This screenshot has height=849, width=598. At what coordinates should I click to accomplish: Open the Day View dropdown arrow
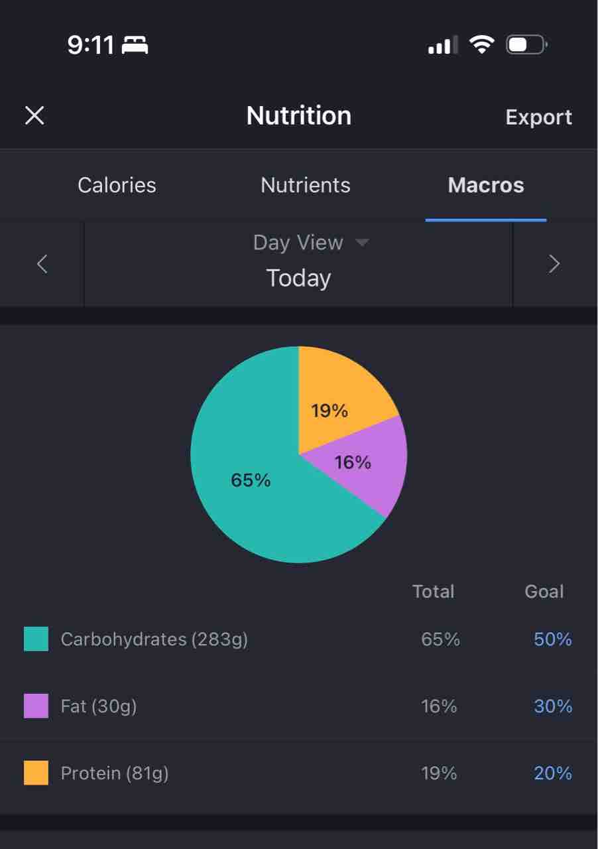[362, 243]
